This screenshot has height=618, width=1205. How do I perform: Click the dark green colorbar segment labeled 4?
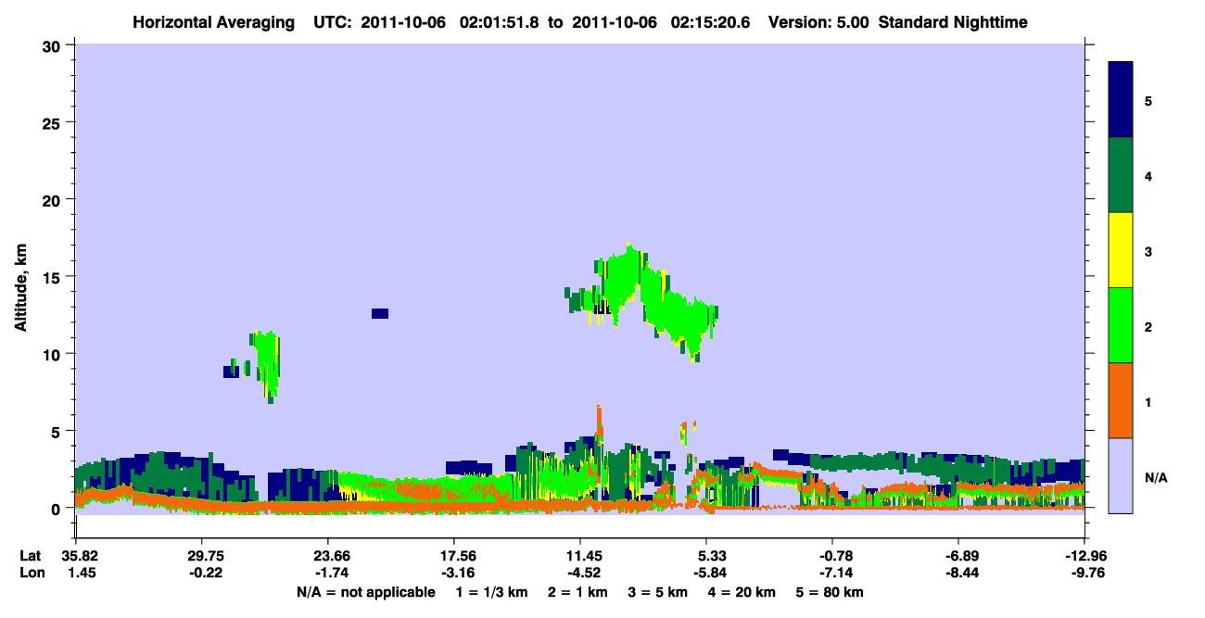1121,175
